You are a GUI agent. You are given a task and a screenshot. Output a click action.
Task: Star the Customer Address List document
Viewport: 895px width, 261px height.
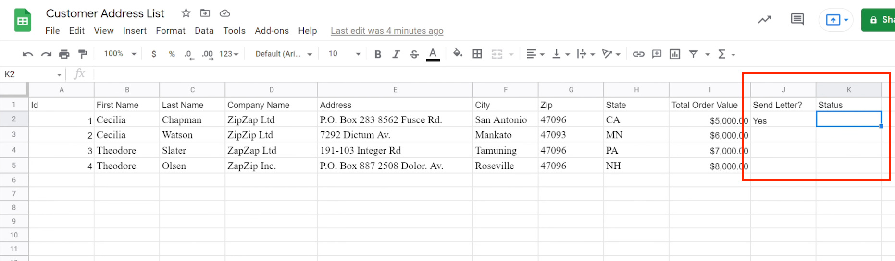(x=186, y=13)
